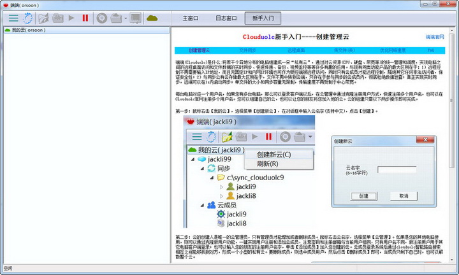Switch to the 主窗口 tab
Screen dimensions: 459x275
click(x=190, y=18)
